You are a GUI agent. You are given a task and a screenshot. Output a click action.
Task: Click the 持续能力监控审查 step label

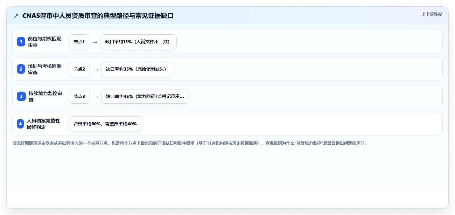(45, 96)
